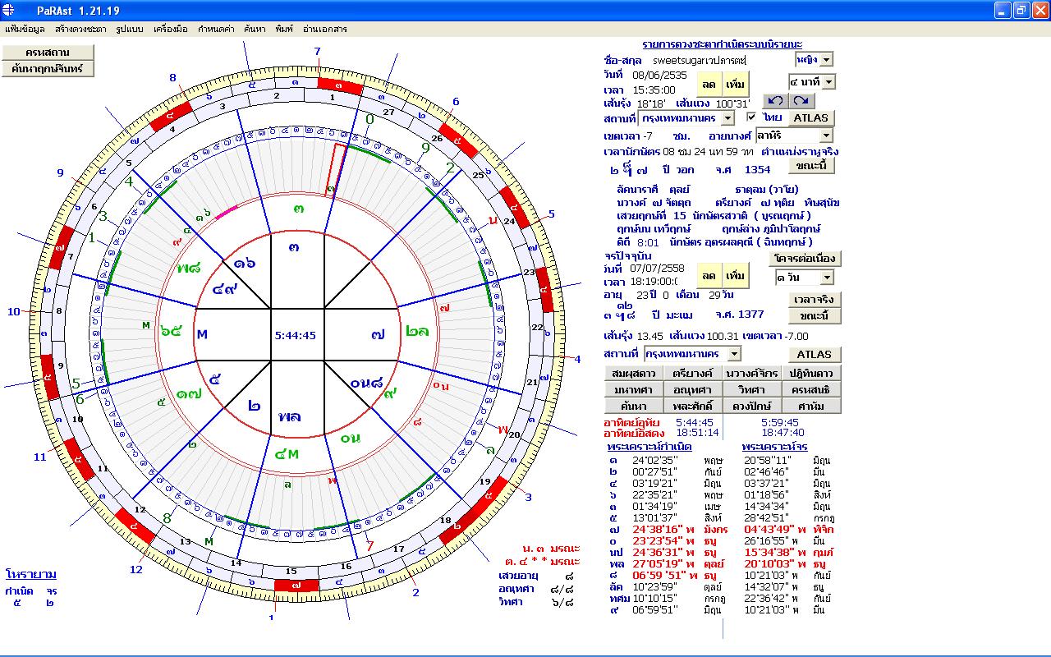The image size is (1051, 657).
Task: Click the ค้นหา button in button grid
Action: [x=633, y=406]
